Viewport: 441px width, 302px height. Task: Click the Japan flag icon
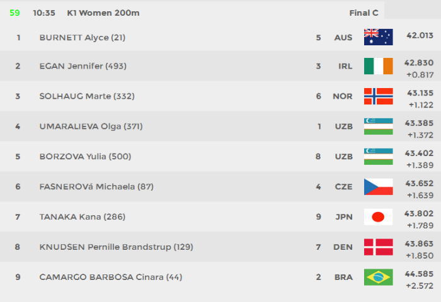[x=378, y=216]
